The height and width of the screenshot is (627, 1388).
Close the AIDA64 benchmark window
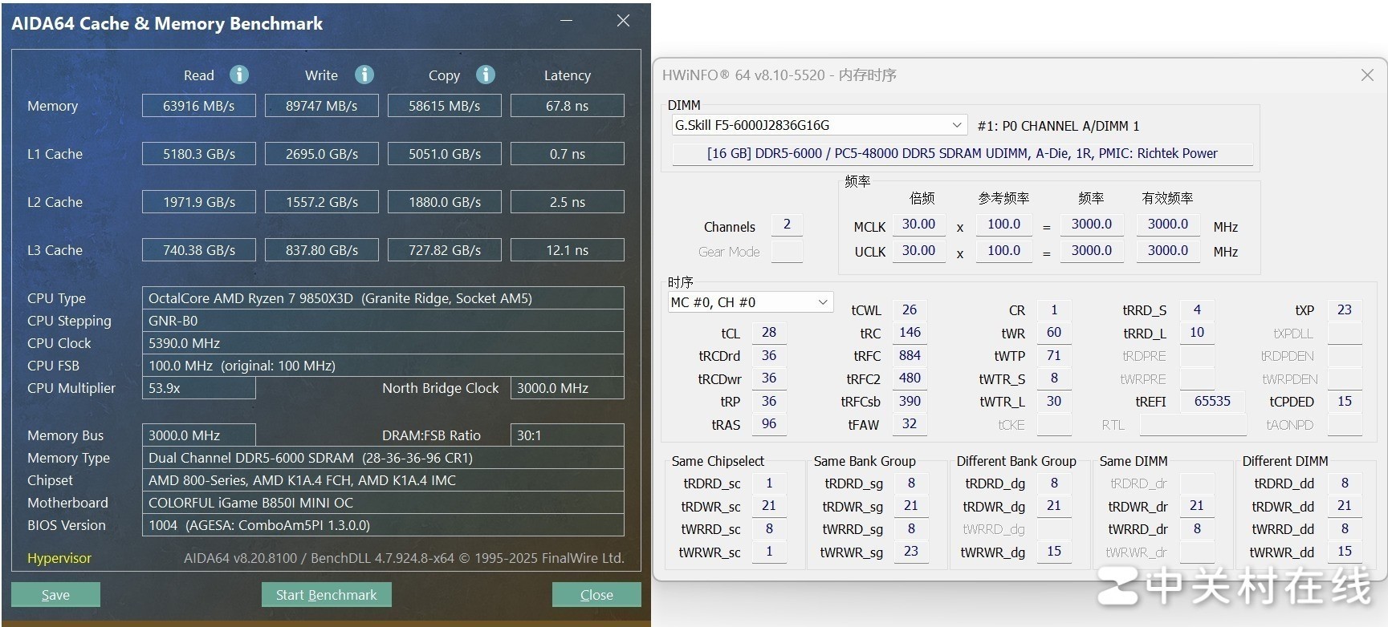pyautogui.click(x=623, y=21)
